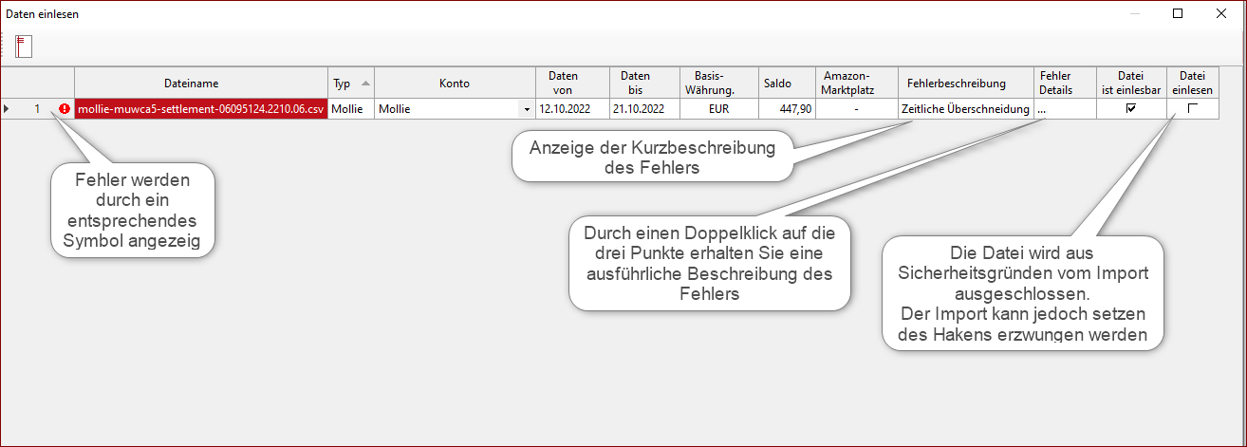
Task: Enable the 'Datei einlesen' checkbox
Action: (1192, 109)
